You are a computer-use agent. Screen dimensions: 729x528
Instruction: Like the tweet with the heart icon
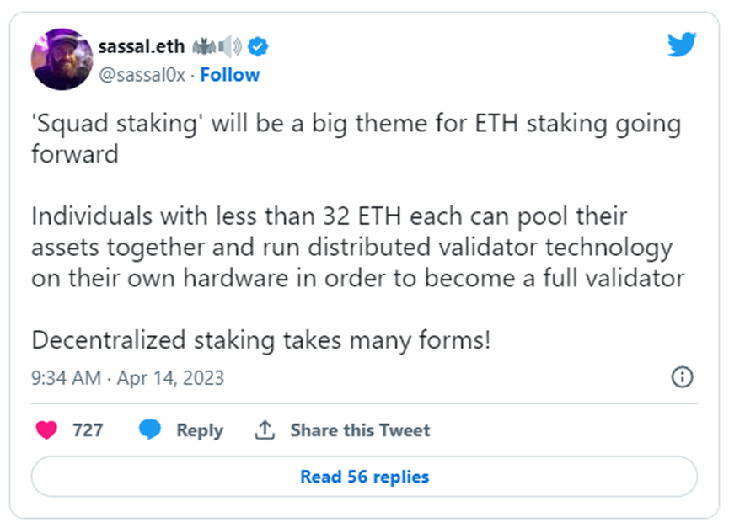pyautogui.click(x=46, y=430)
